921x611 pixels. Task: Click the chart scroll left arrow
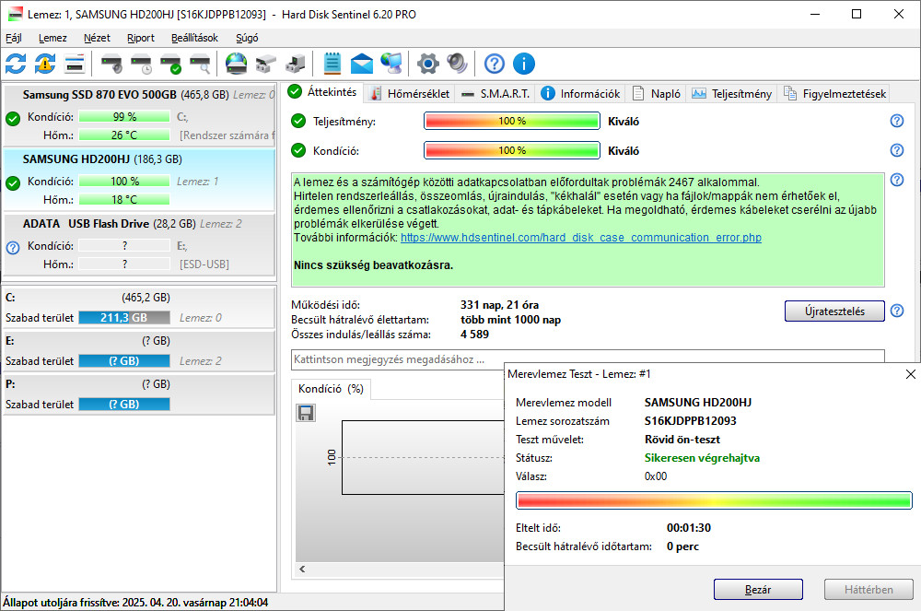[x=302, y=569]
